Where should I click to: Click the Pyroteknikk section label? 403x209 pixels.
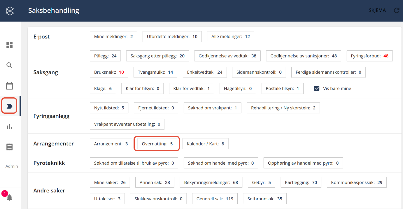[49, 163]
